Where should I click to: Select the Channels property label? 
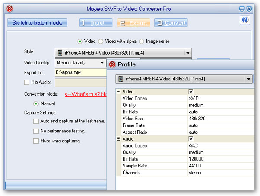(x=131, y=173)
